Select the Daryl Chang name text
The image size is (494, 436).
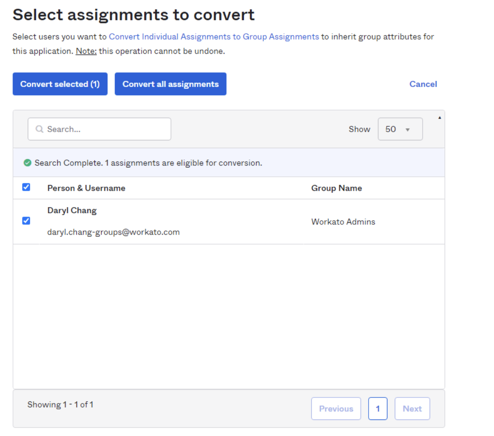[x=72, y=211]
